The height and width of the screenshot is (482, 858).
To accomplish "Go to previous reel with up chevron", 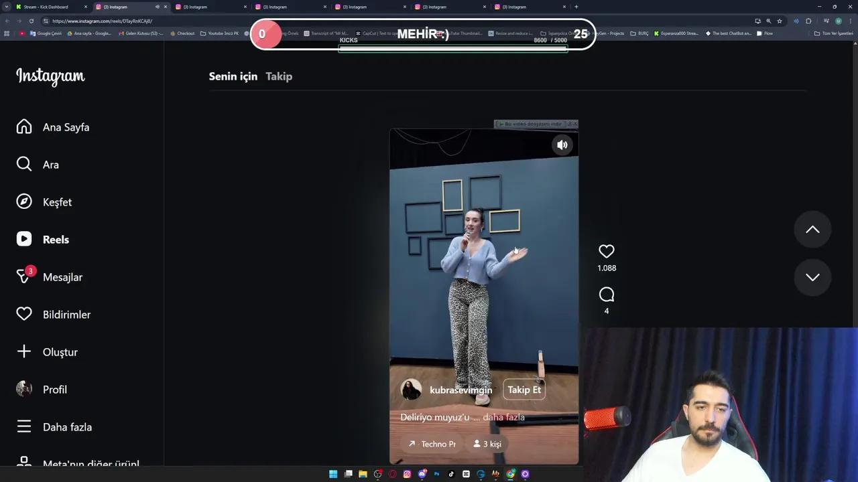I will pyautogui.click(x=812, y=230).
